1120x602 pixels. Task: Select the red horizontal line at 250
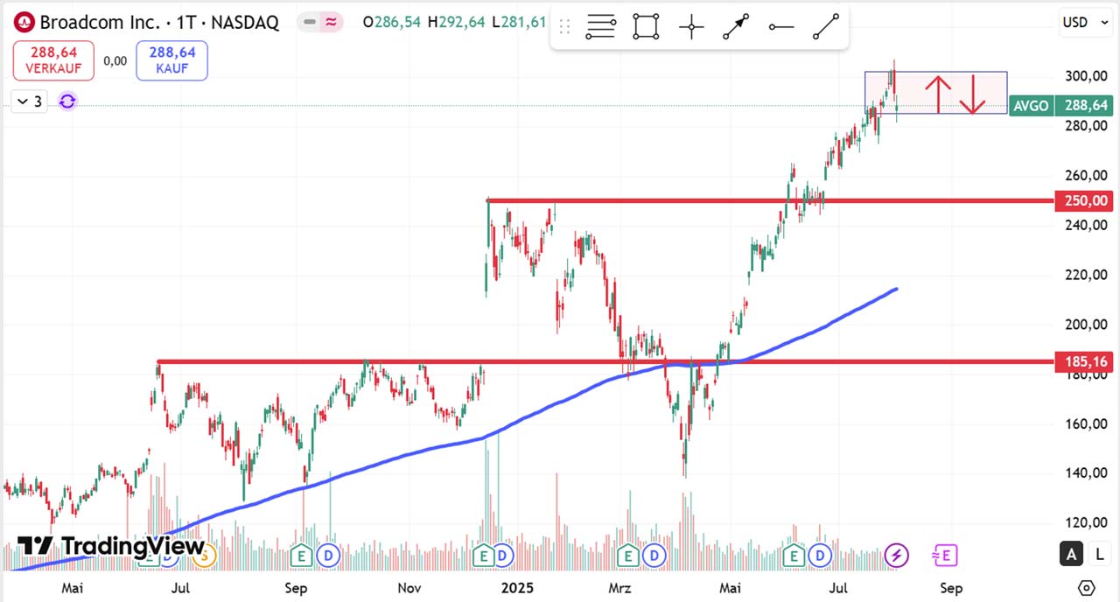[x=770, y=200]
